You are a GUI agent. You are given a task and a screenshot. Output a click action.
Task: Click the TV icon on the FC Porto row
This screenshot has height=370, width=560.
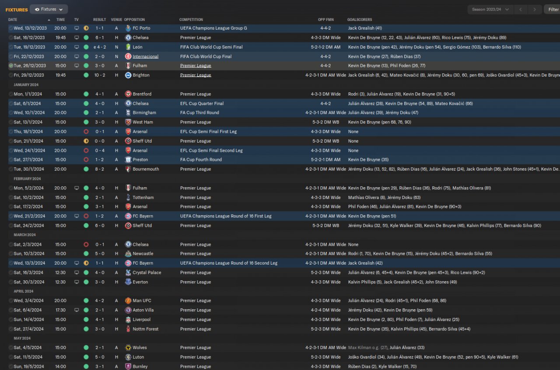[x=77, y=28]
